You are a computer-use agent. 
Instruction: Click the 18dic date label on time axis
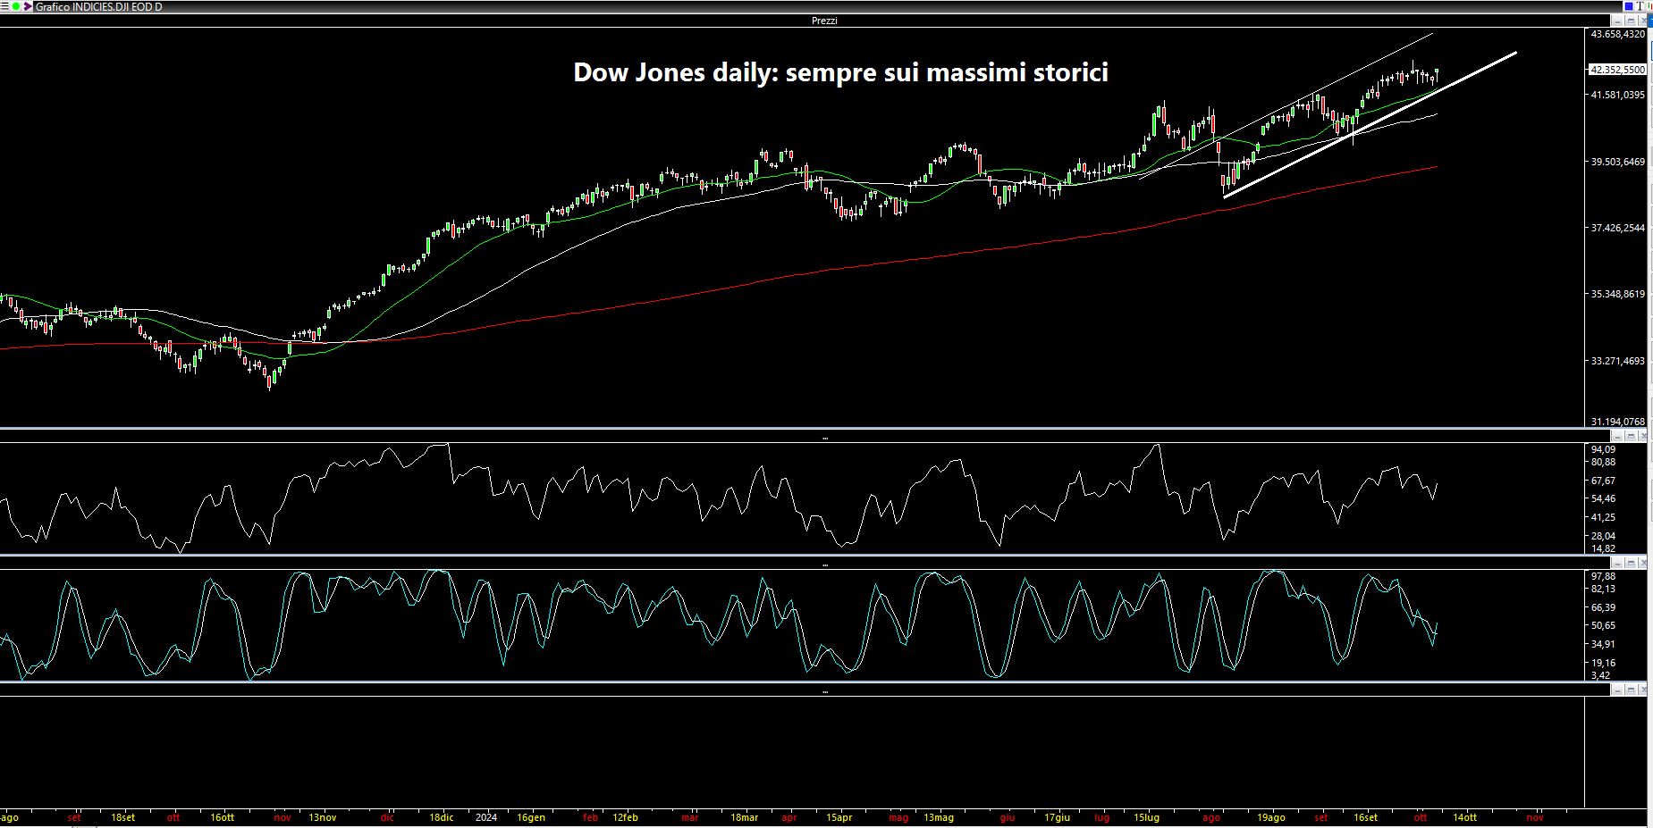(442, 817)
